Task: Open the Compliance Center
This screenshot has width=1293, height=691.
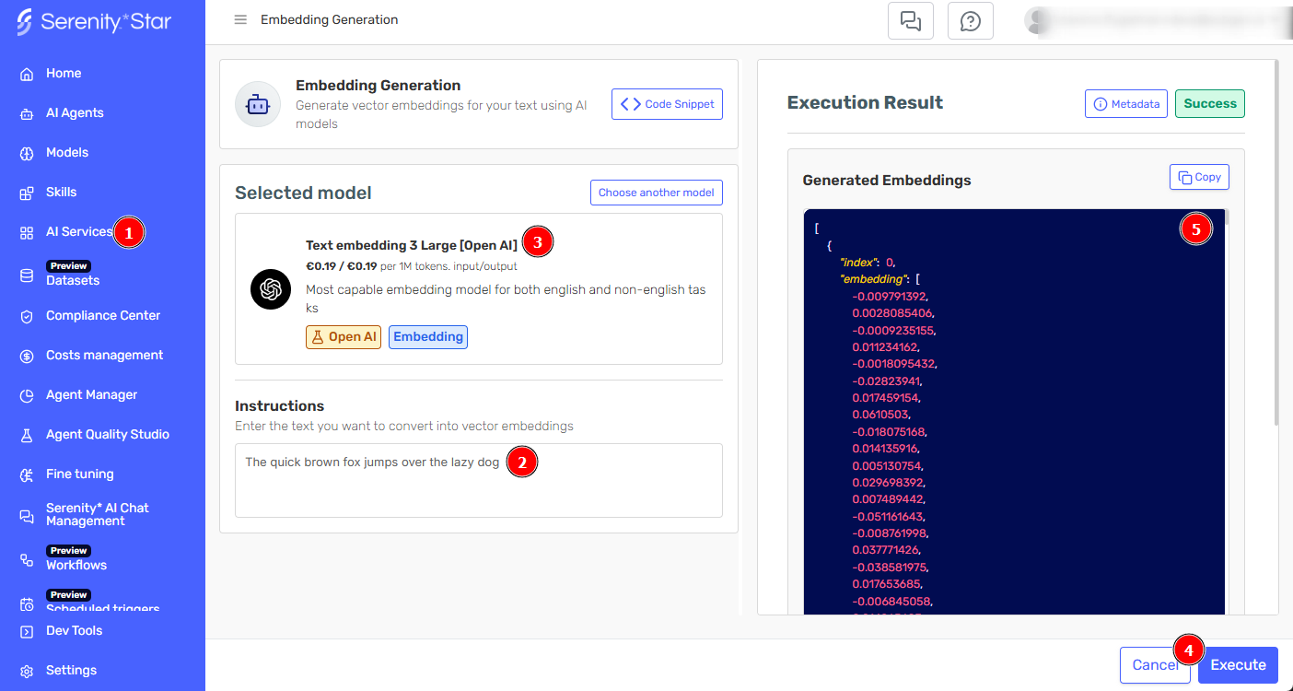Action: tap(101, 315)
